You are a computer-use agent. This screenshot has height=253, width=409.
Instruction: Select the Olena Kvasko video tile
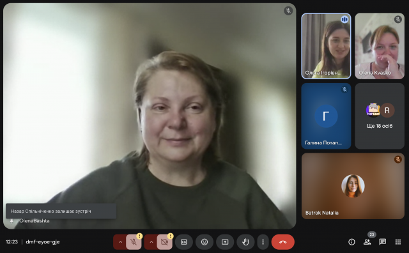pyautogui.click(x=380, y=46)
